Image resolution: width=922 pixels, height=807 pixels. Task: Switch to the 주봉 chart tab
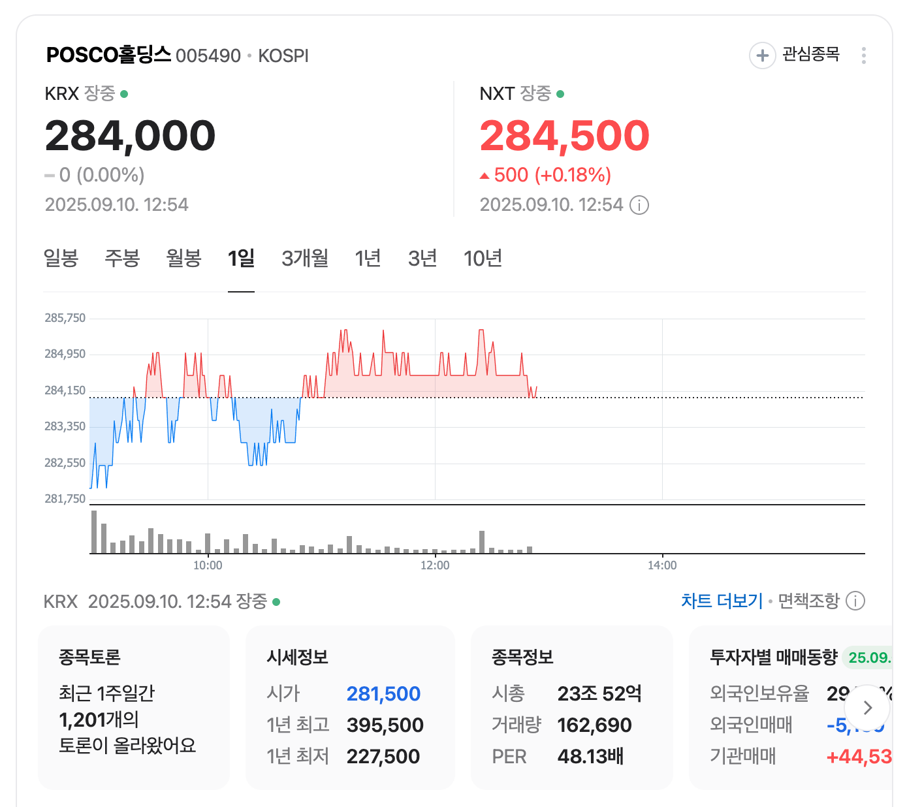coord(122,259)
